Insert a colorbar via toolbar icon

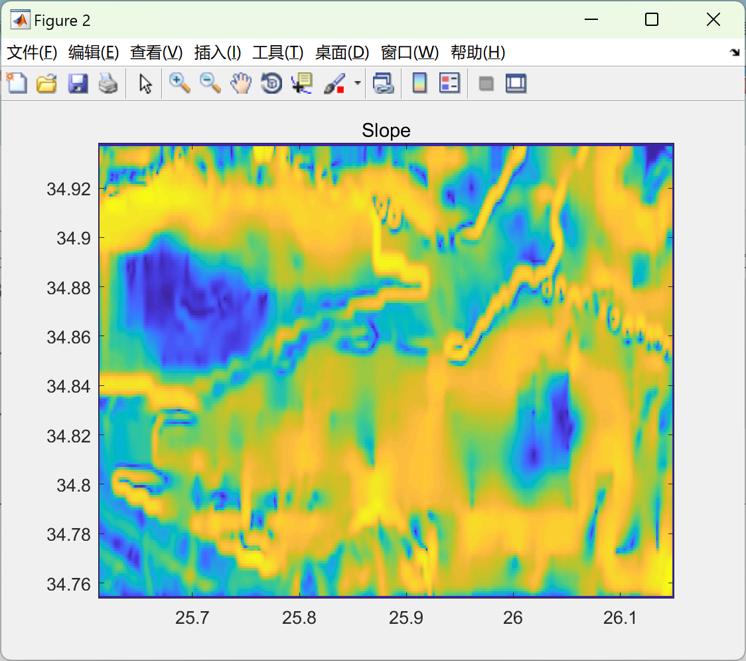[419, 83]
